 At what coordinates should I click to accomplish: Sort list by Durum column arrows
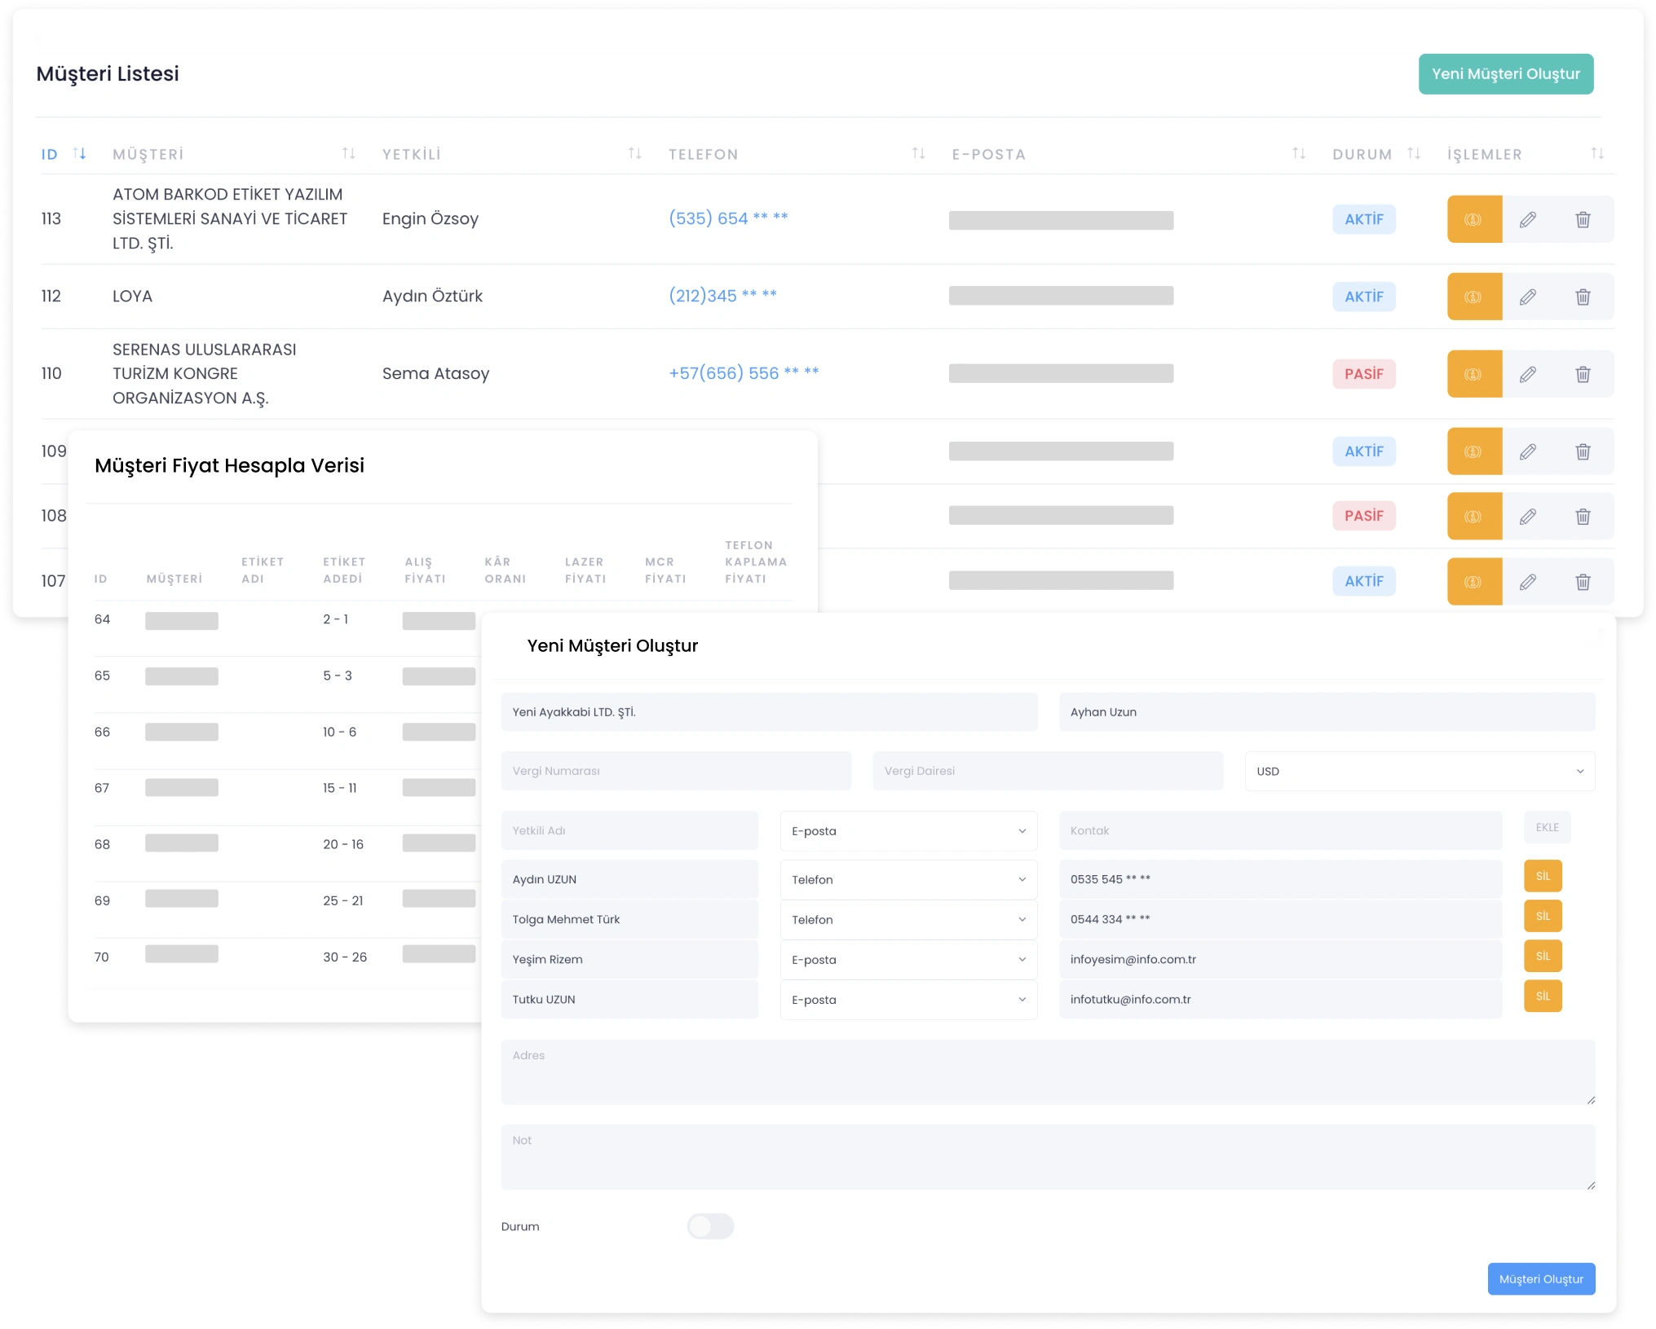[x=1414, y=153]
